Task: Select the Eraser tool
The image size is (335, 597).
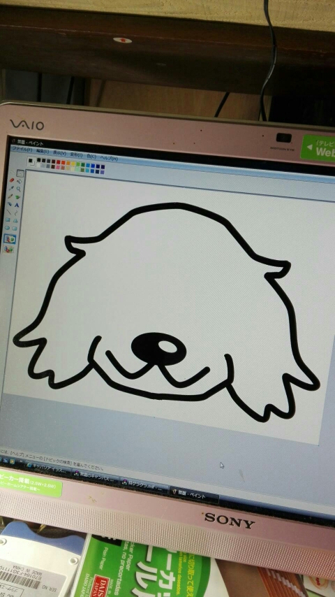Action: 11,180
